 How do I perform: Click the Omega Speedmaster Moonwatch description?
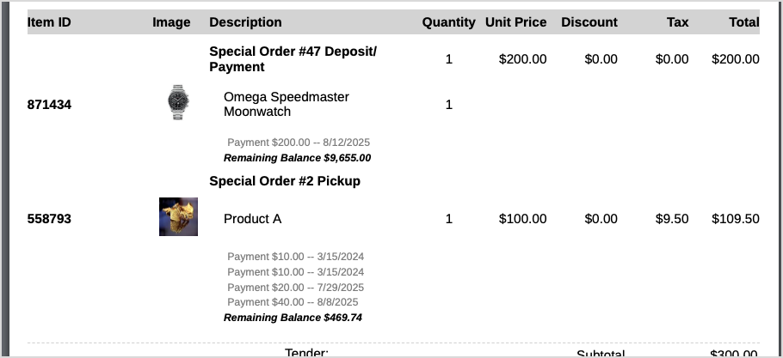coord(286,104)
